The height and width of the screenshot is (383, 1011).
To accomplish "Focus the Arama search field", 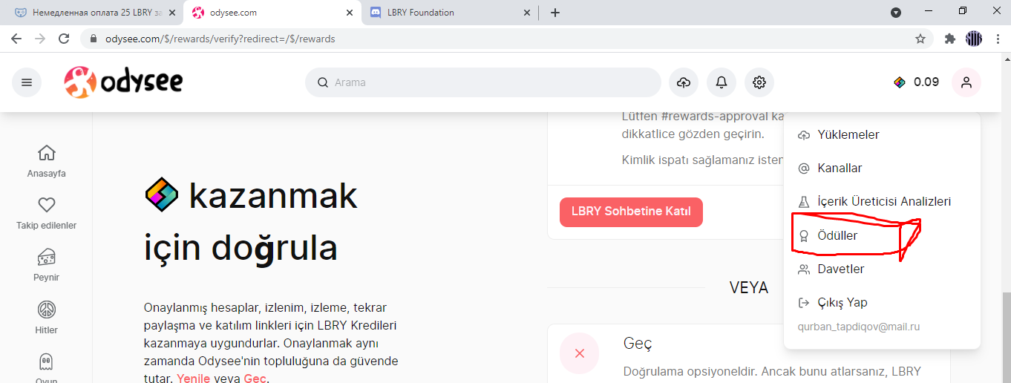I will 483,82.
